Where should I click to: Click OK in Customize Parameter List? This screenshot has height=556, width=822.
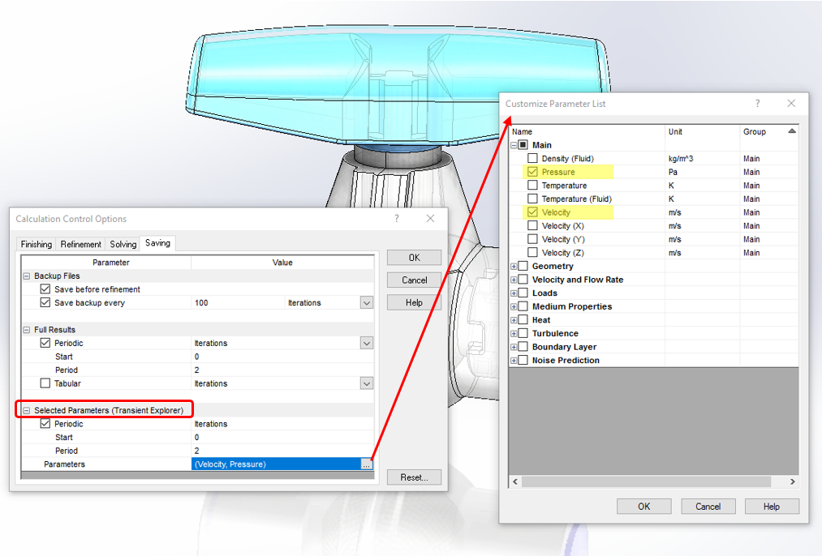point(643,507)
